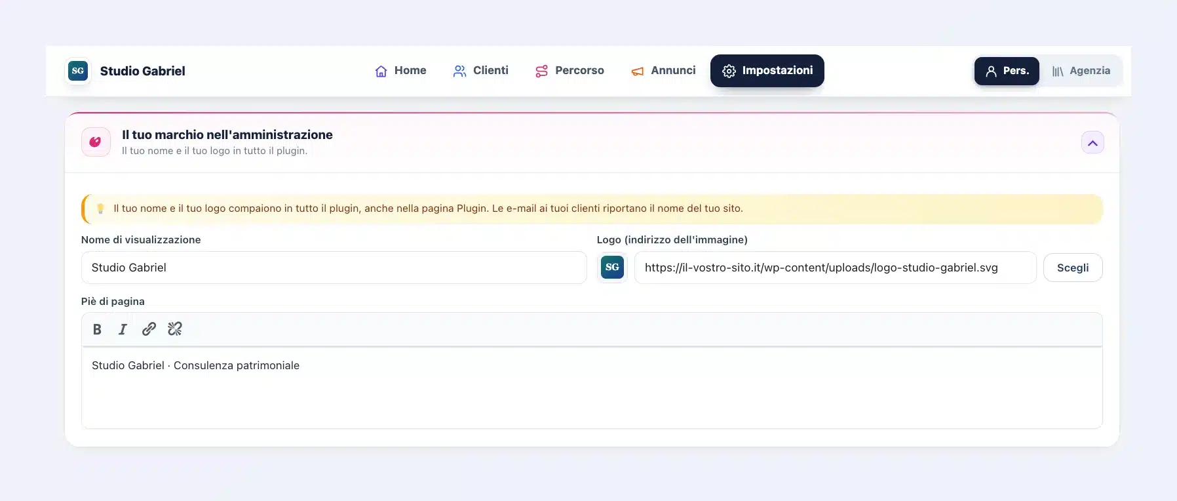Click the 'Nome di visualizzazione' label
Viewport: 1177px width, 501px height.
[141, 240]
